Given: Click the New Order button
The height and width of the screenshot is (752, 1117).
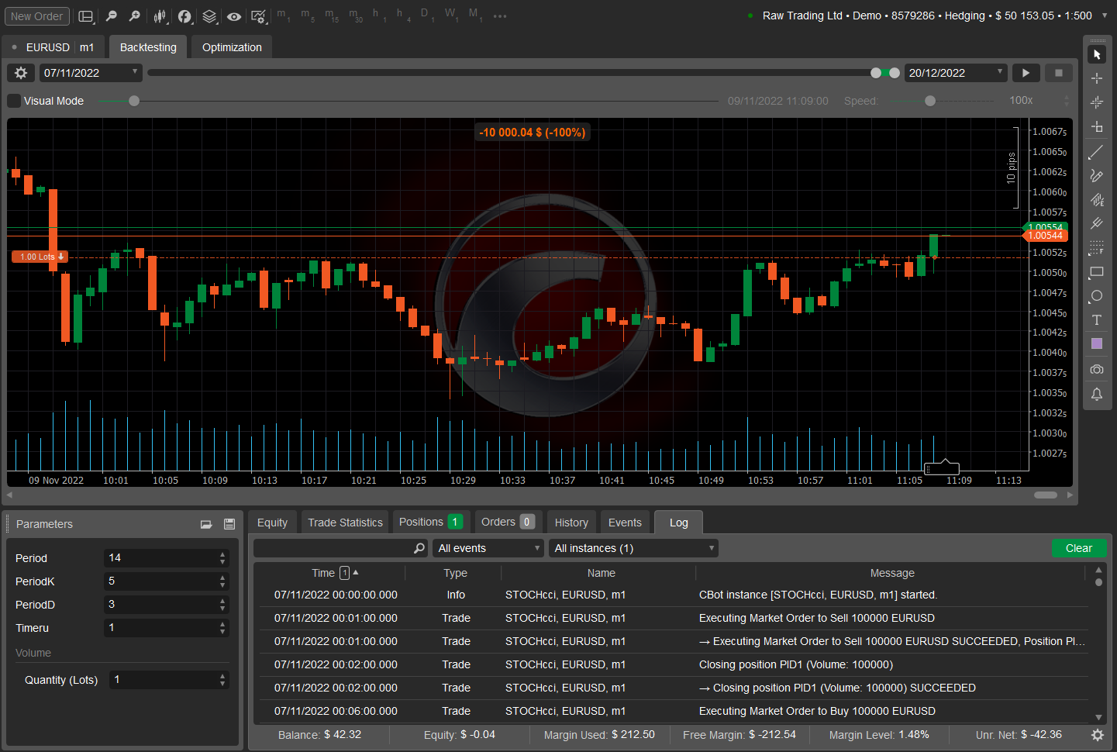Looking at the screenshot, I should click(37, 16).
